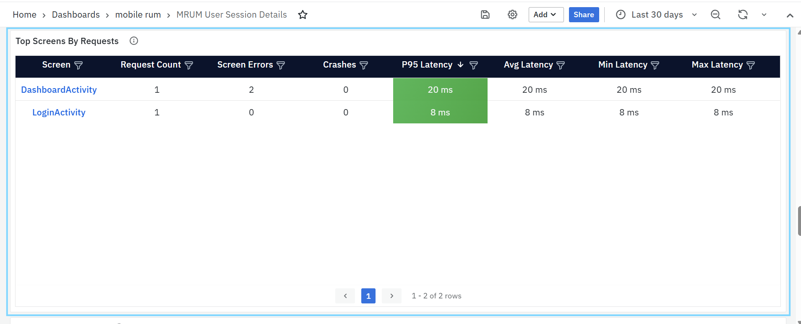Navigate to mobile rum breadcrumb
Viewport: 801px width, 324px height.
(138, 15)
